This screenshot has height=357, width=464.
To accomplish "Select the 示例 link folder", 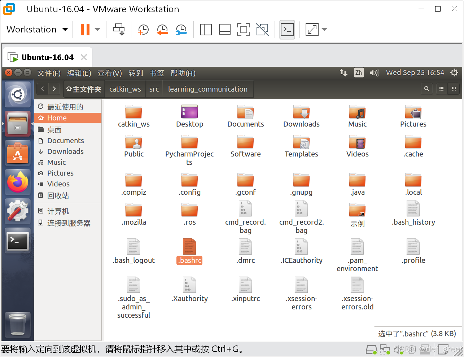I will [357, 216].
